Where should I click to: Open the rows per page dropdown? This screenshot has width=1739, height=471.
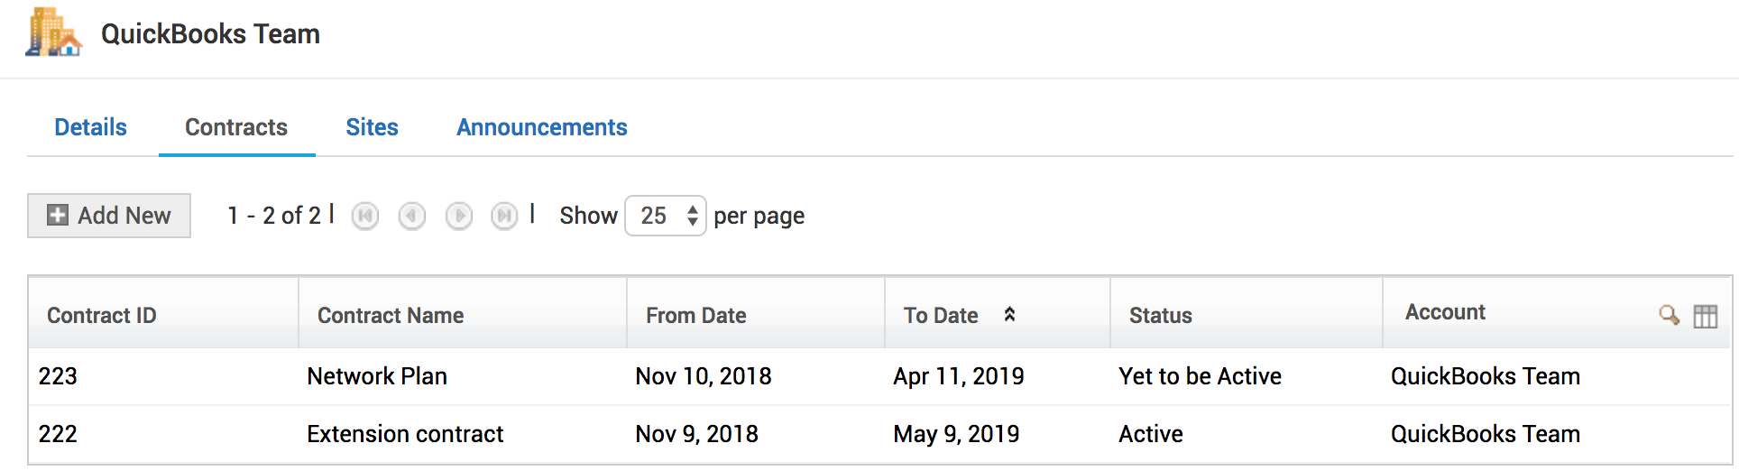pyautogui.click(x=665, y=216)
